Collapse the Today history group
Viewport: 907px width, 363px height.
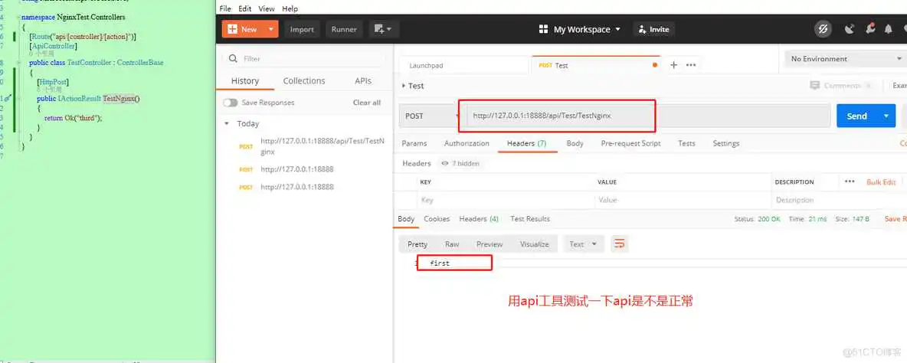click(228, 124)
